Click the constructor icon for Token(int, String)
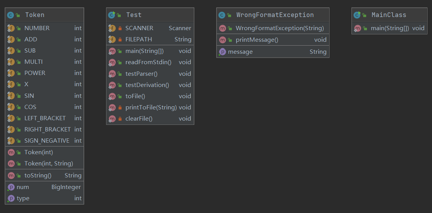 point(11,164)
